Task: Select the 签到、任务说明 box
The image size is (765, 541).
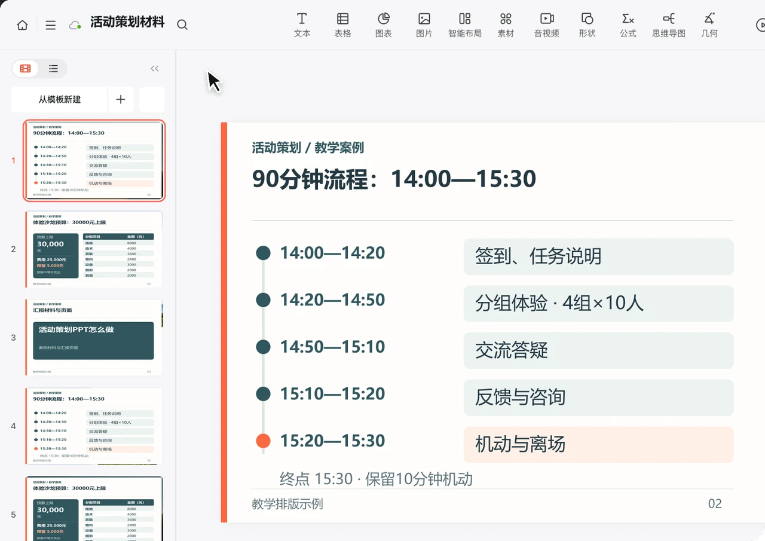Action: point(598,256)
